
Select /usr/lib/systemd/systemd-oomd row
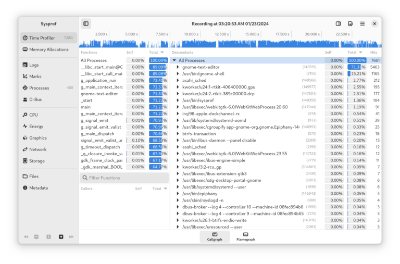pyautogui.click(x=276, y=120)
